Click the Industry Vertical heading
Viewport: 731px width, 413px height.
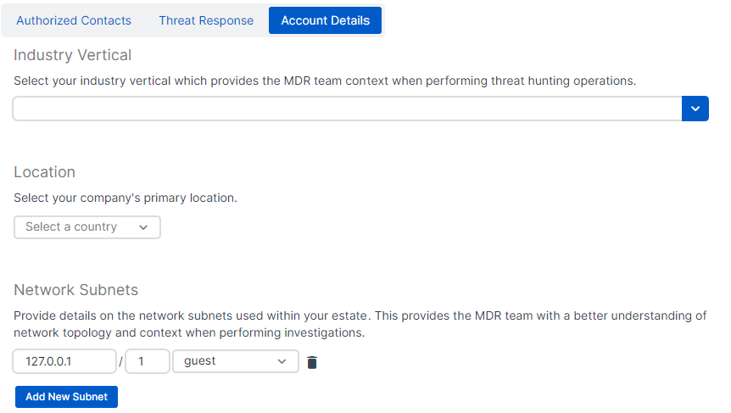coord(73,55)
